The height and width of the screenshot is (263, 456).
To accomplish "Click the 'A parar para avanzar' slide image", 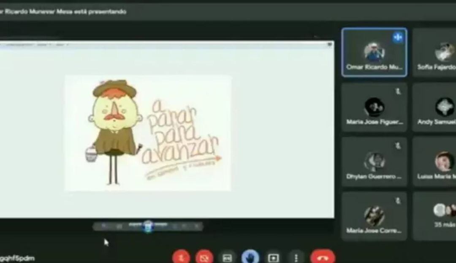I will coord(147,133).
